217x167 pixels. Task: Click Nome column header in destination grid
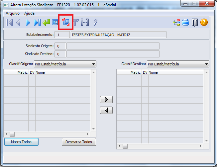(x=176, y=72)
